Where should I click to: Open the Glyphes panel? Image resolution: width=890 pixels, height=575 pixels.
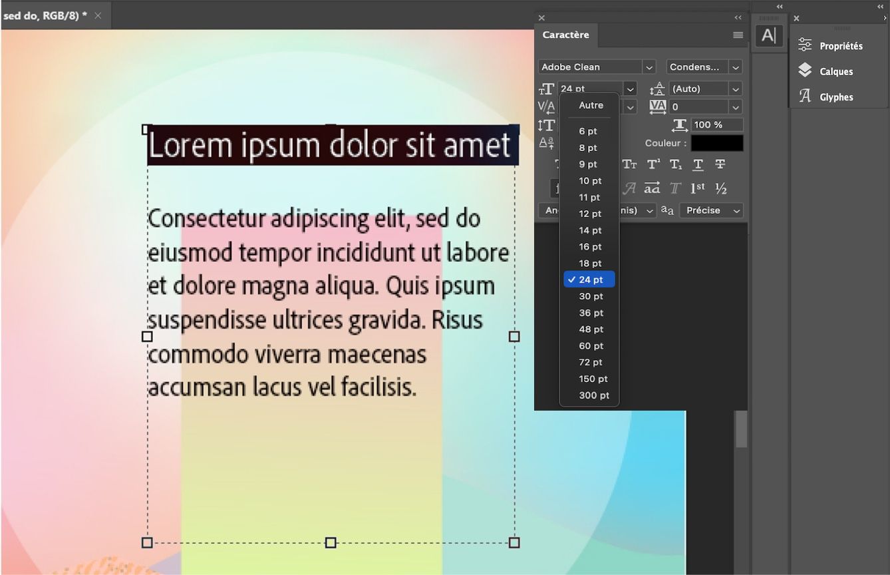click(836, 97)
